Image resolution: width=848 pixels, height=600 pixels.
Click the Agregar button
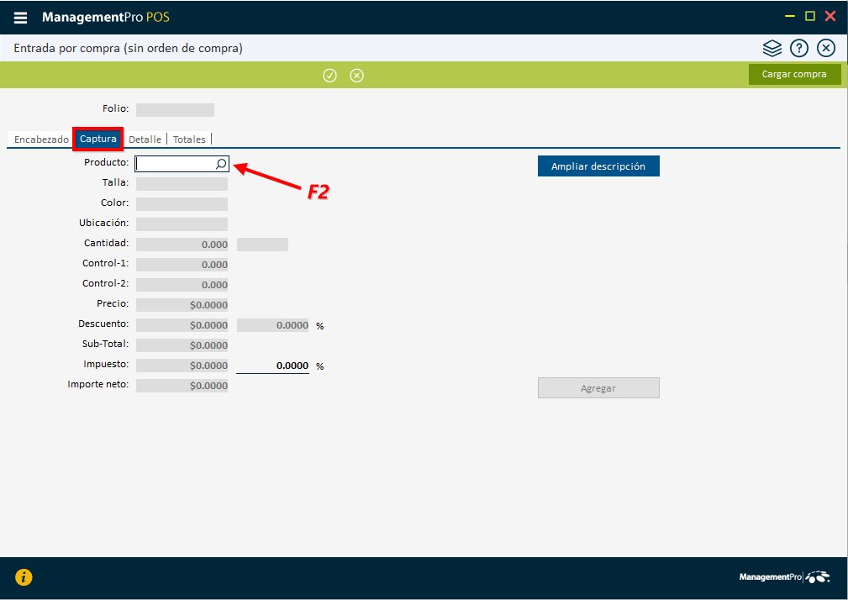point(598,388)
